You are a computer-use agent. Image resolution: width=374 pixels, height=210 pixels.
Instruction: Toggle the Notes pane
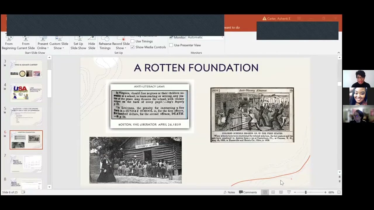pos(229,192)
